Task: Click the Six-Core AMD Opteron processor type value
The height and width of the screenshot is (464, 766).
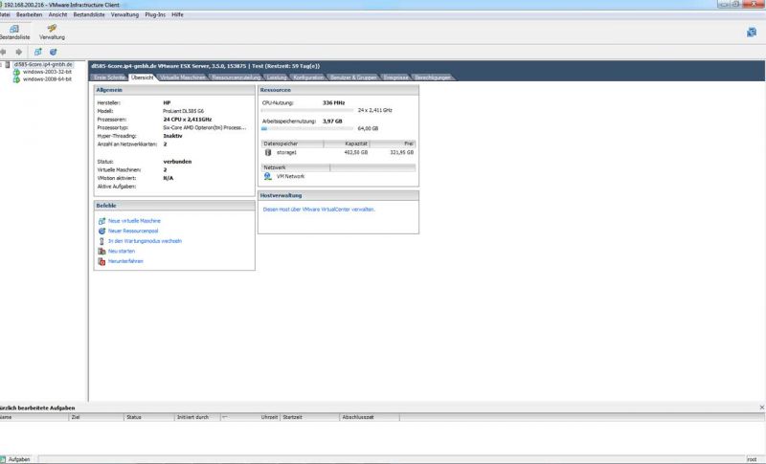Action: point(205,128)
